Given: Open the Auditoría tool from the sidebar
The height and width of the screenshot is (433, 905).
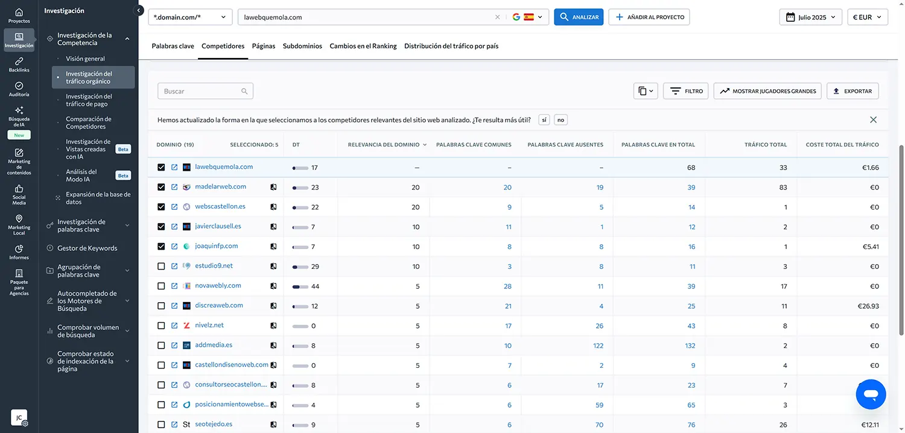Looking at the screenshot, I should point(19,89).
